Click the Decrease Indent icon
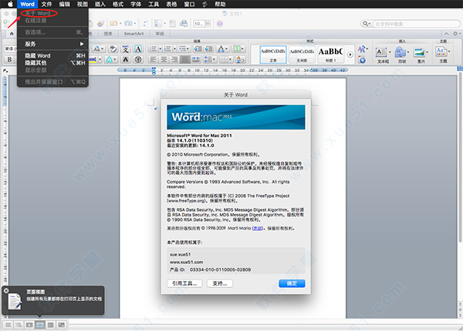Screen dimensions: 463x331 pyautogui.click(x=198, y=49)
